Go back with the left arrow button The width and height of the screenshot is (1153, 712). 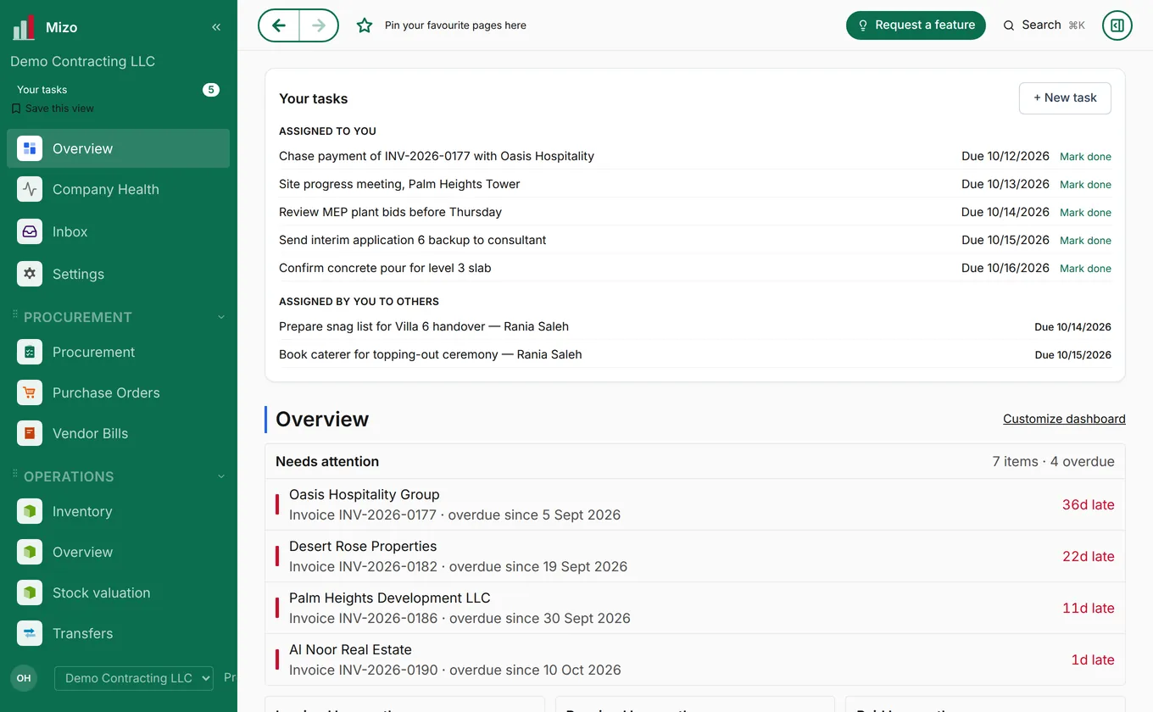(x=279, y=25)
